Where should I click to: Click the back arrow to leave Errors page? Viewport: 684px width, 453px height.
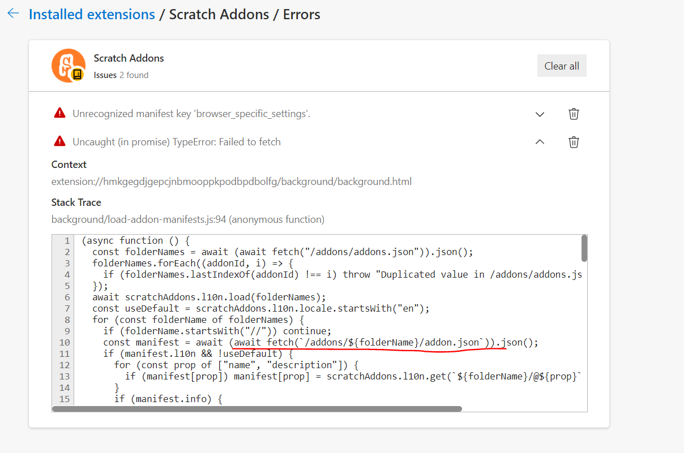12,13
